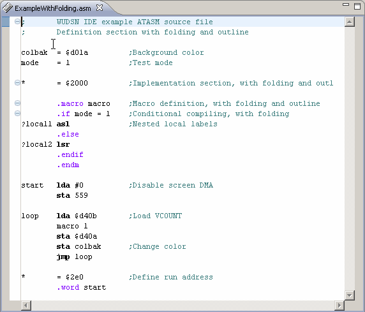The height and width of the screenshot is (312, 365).
Task: Click the '.else' directive
Action: (68, 135)
